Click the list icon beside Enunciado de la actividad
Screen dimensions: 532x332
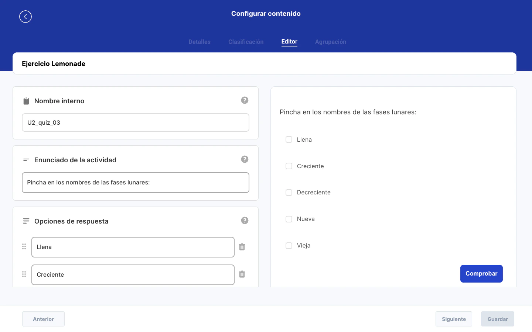click(26, 160)
